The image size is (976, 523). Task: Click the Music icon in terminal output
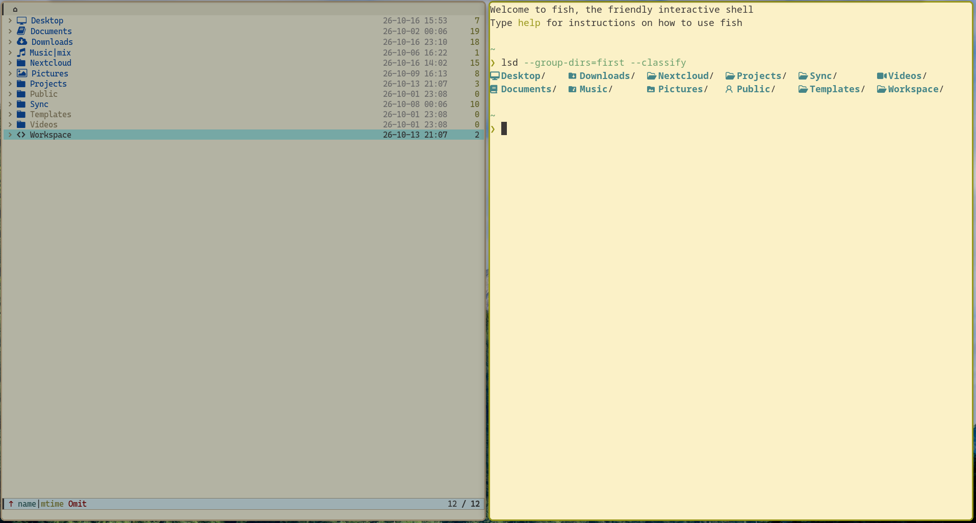point(573,89)
